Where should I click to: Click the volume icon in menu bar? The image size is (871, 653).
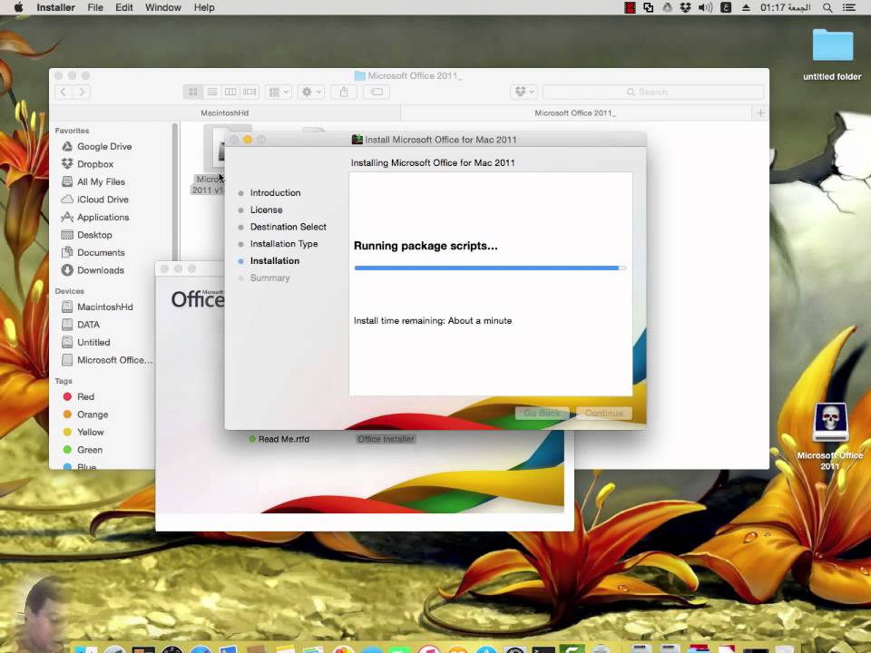pos(705,7)
